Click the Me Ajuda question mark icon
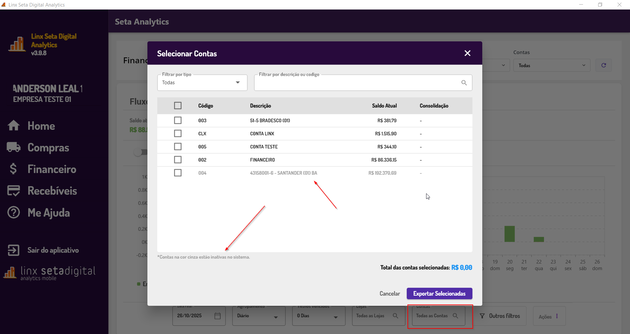 [14, 212]
